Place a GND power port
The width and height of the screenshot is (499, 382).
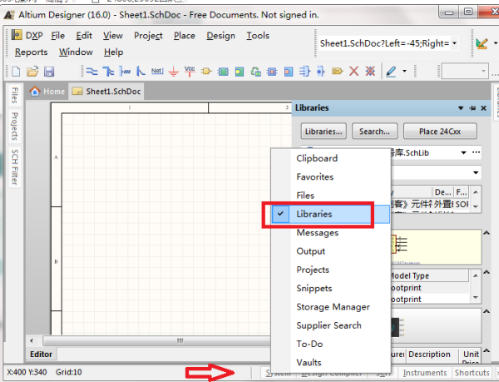point(174,72)
